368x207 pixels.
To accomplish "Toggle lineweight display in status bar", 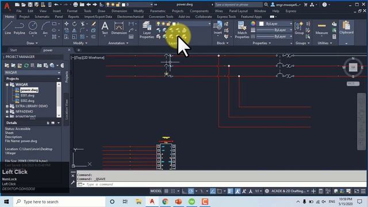I will (230, 191).
